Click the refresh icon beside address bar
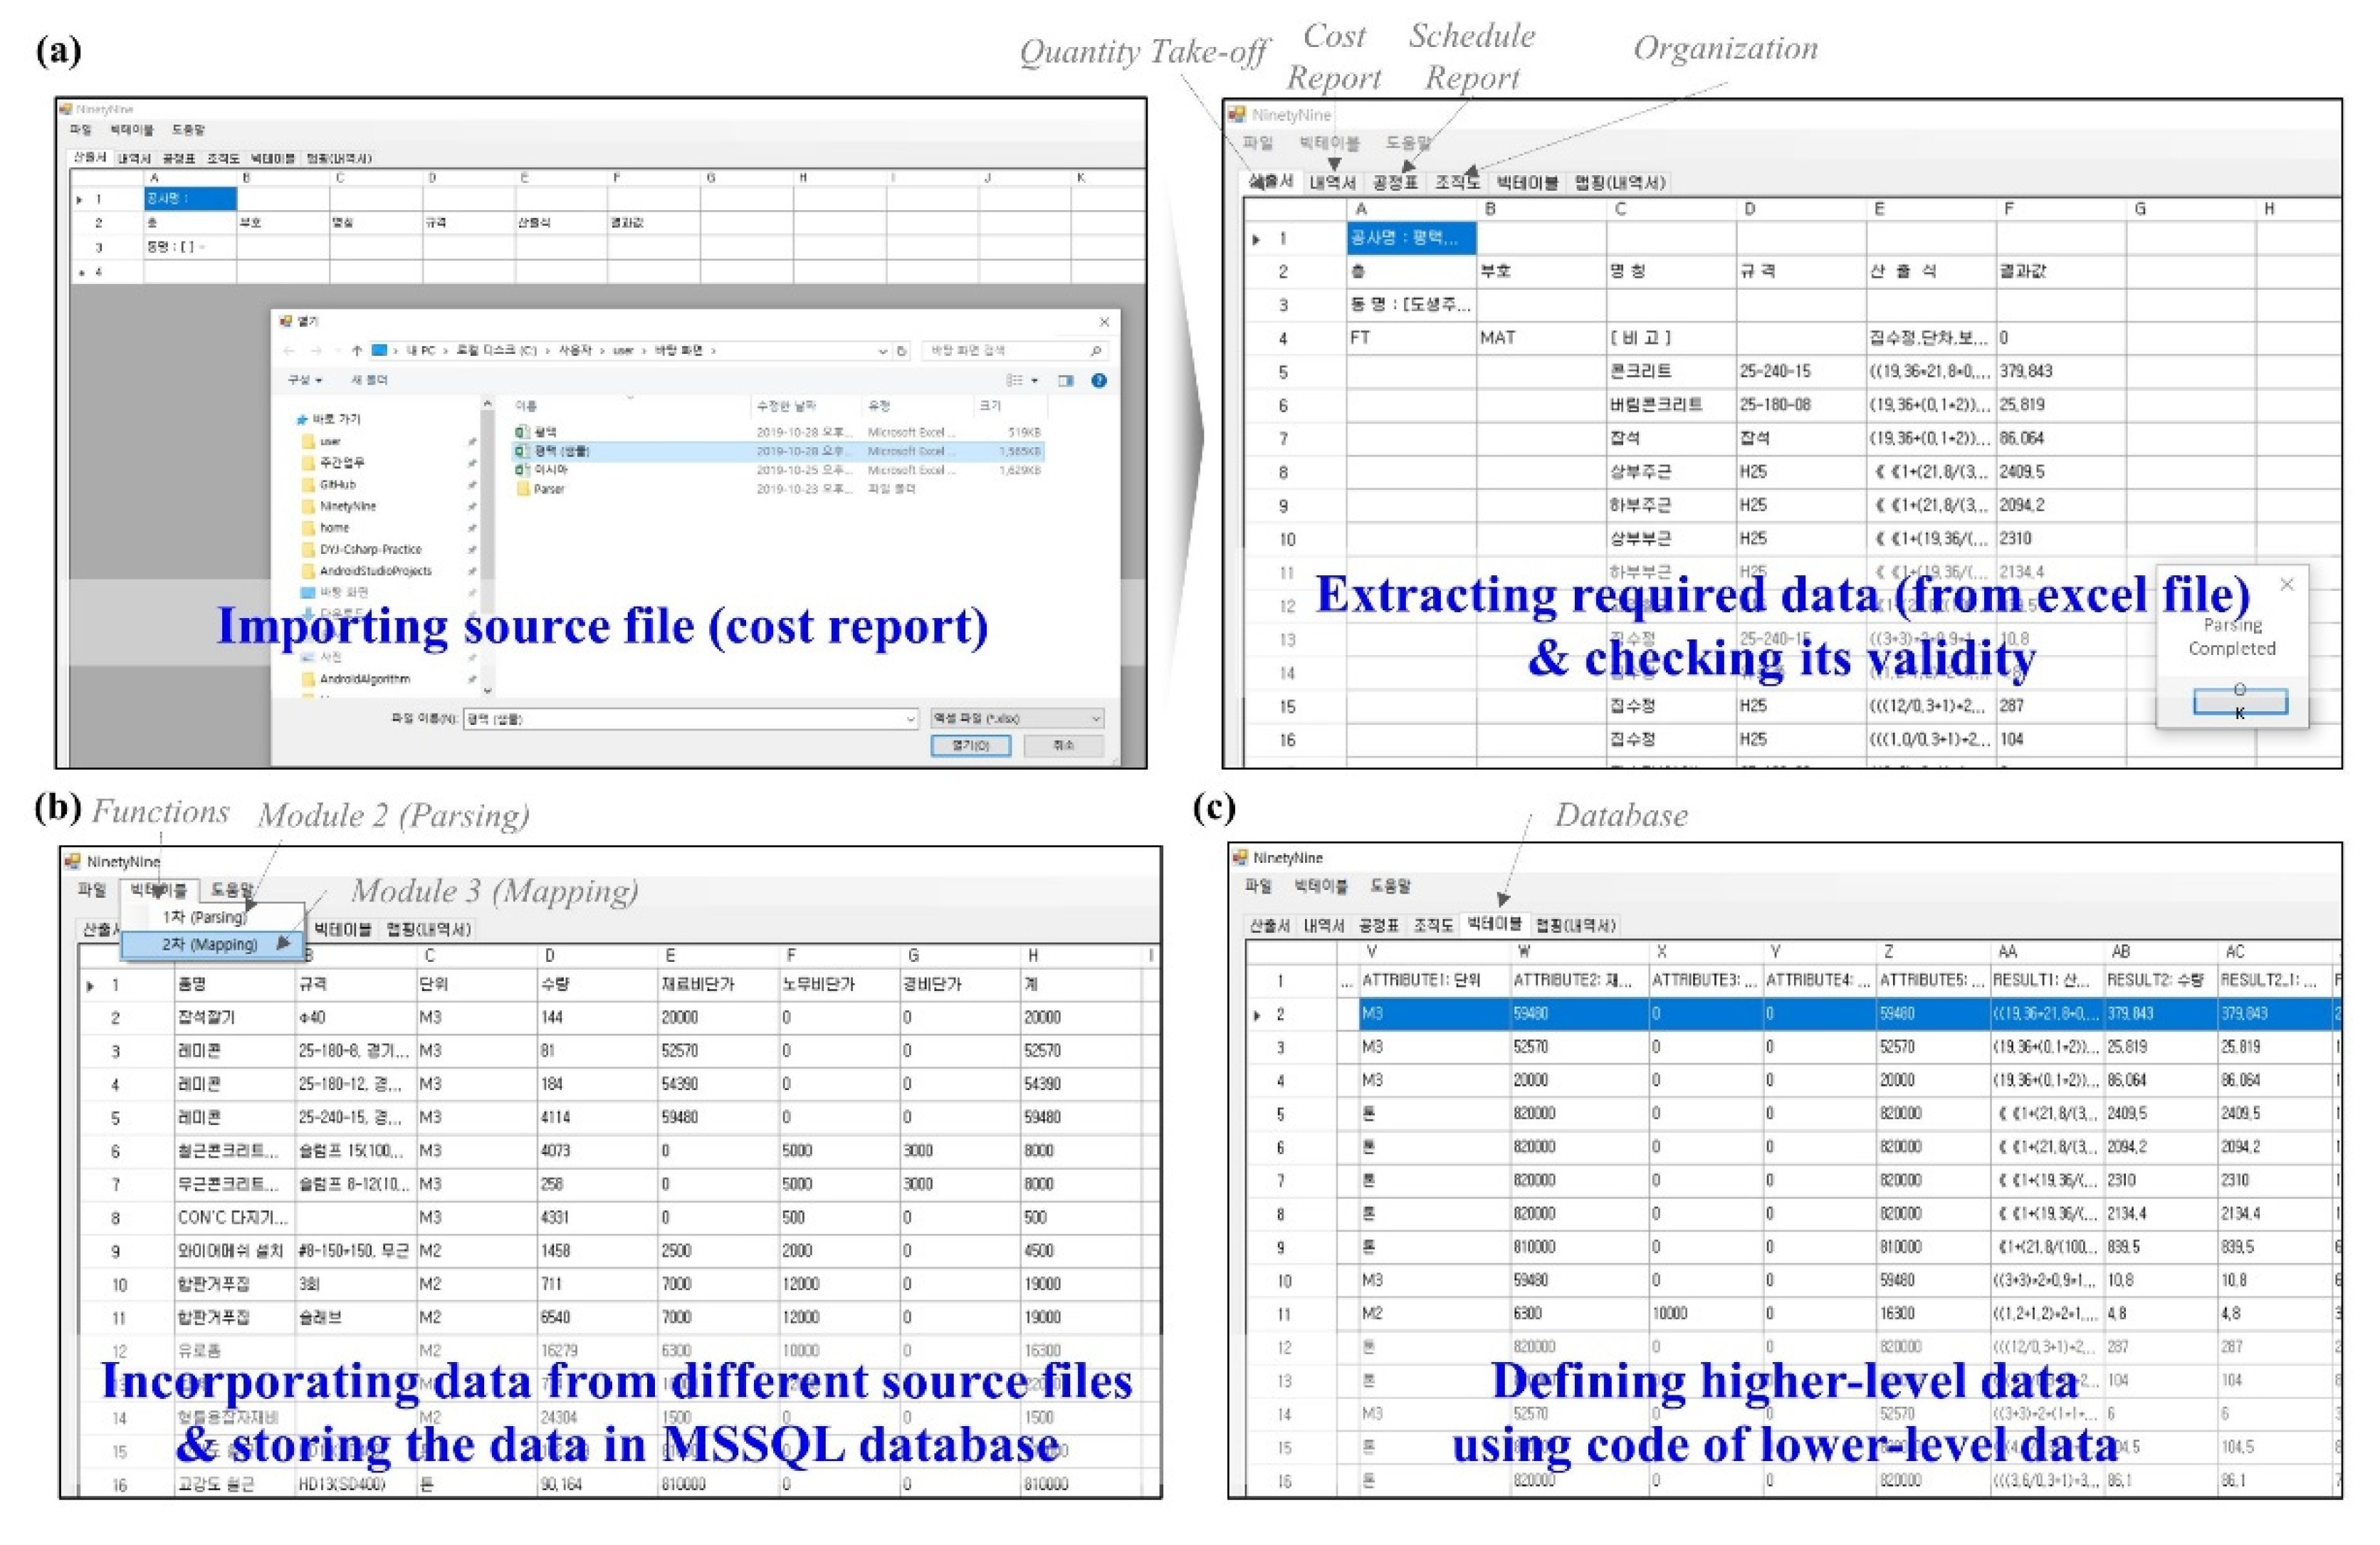The image size is (2380, 1545). pyautogui.click(x=901, y=351)
